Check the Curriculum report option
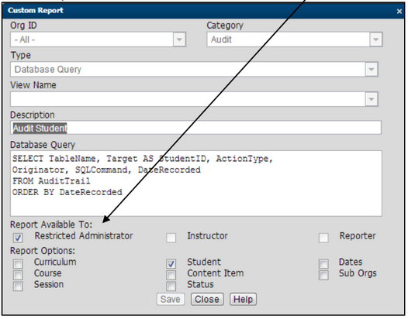This screenshot has height=319, width=408. click(x=18, y=264)
